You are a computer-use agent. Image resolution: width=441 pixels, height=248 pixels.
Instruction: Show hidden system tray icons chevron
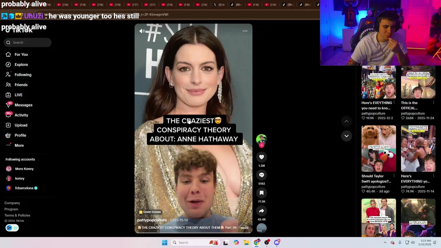point(385,242)
